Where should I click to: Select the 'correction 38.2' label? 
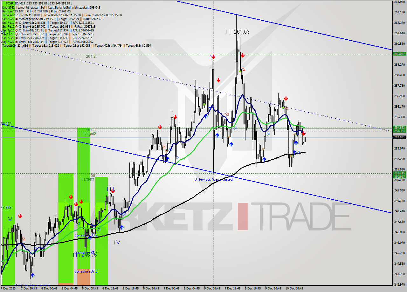click(x=86, y=235)
